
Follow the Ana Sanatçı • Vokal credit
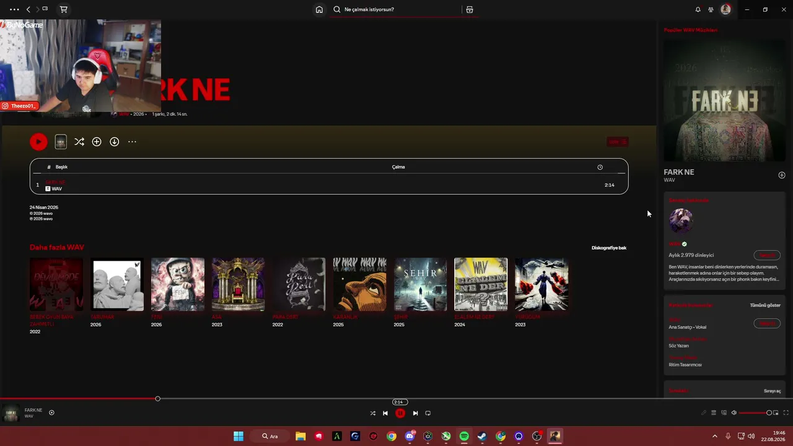coord(767,323)
